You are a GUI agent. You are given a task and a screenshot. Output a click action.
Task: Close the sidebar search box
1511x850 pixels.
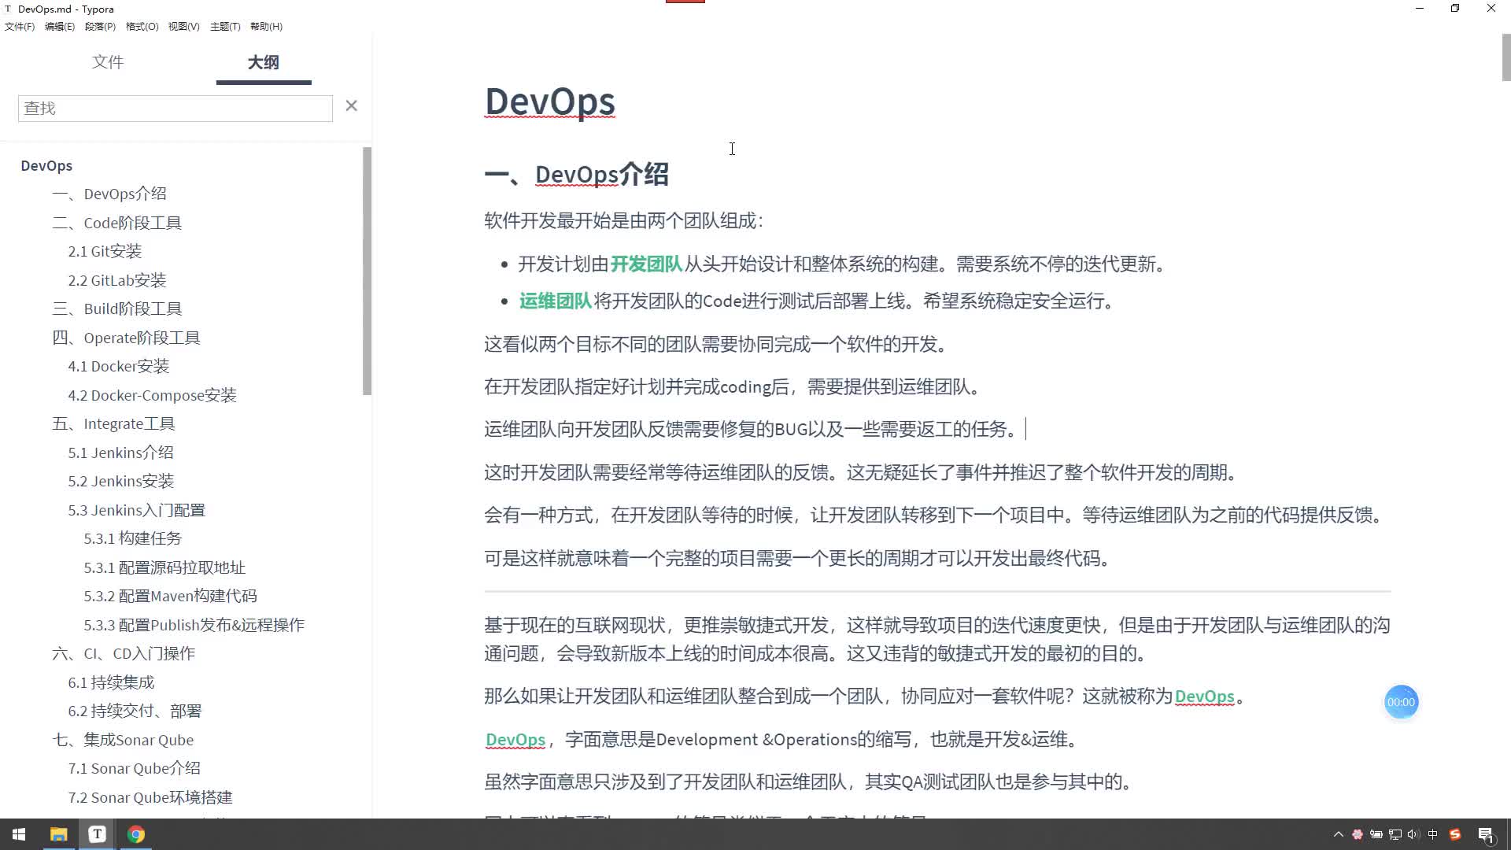click(x=352, y=105)
